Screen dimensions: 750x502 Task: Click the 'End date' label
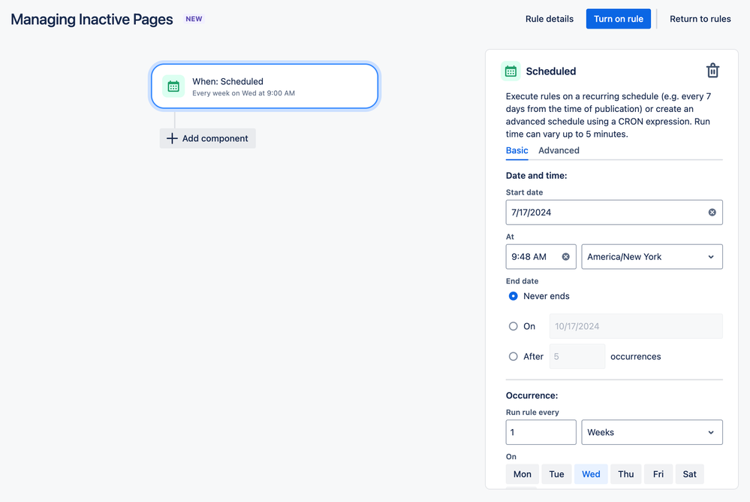point(523,281)
